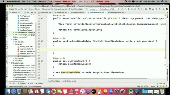Viewport: 170px width, 95px height.
Task: Select SecondFragment class in project tree
Action: tap(26, 25)
